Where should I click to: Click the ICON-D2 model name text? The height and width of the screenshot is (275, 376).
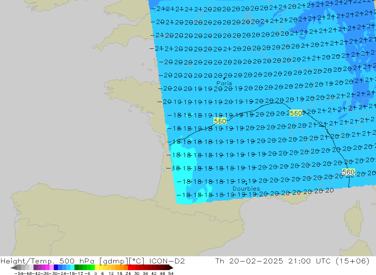click(167, 261)
